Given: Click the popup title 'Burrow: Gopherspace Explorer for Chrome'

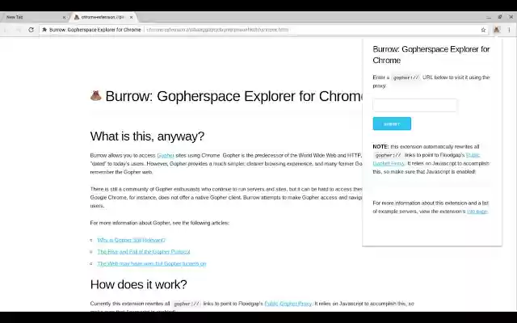Looking at the screenshot, I should (431, 55).
